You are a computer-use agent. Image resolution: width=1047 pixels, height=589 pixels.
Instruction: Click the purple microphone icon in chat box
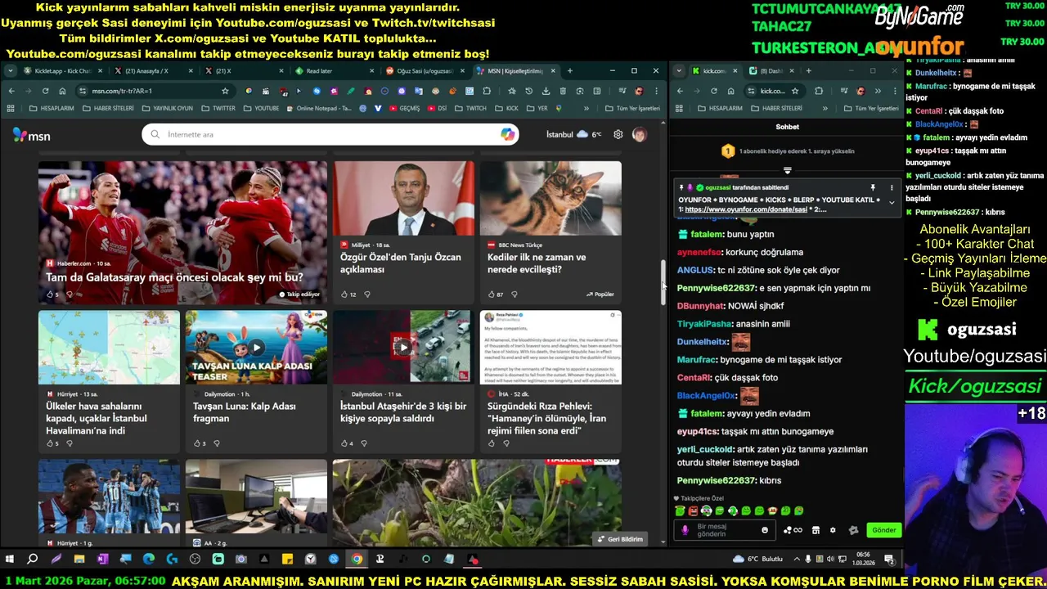(x=685, y=530)
